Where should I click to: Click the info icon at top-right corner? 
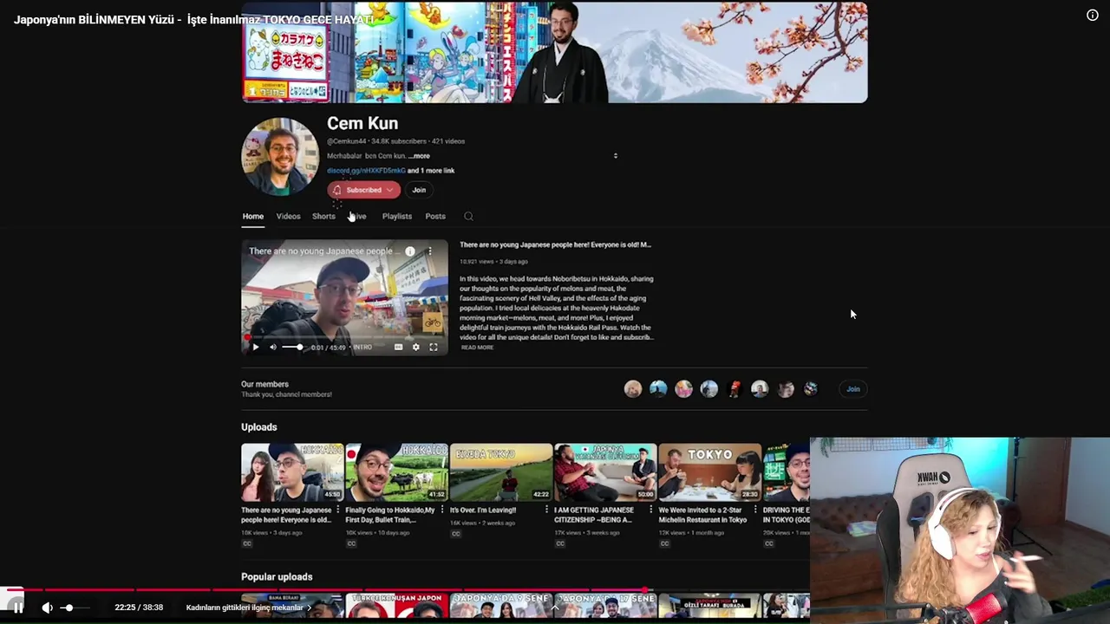pos(1093,15)
